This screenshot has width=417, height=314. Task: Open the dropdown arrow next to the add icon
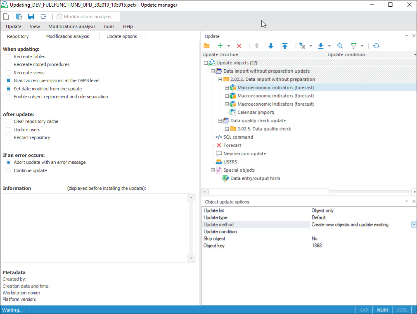tap(228, 46)
